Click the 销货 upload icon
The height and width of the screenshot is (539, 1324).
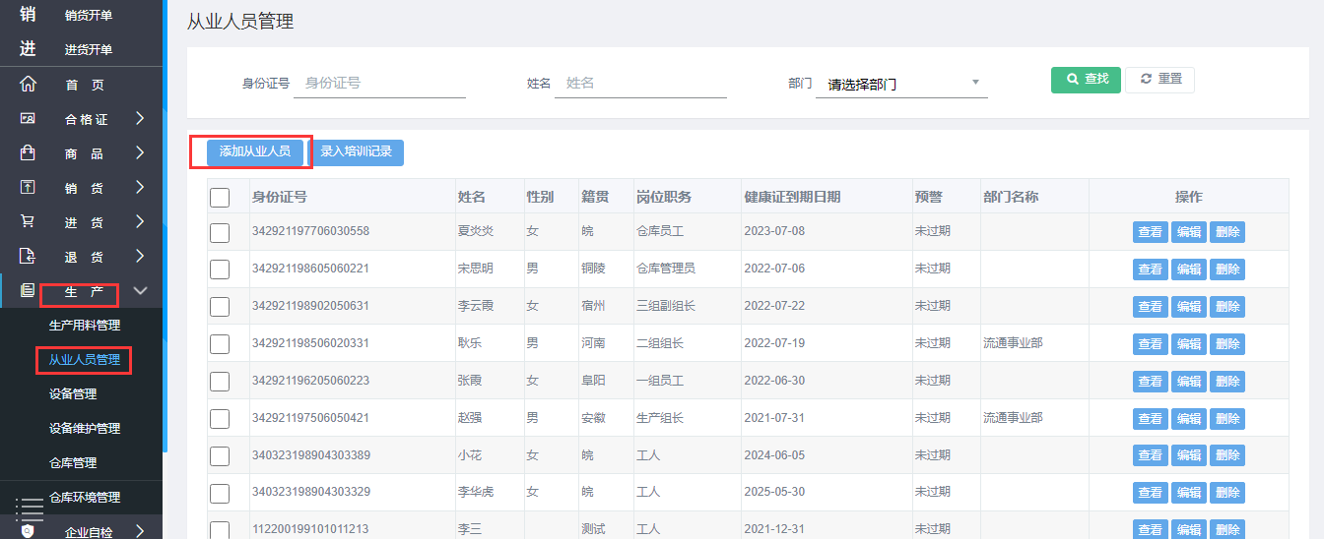click(28, 187)
